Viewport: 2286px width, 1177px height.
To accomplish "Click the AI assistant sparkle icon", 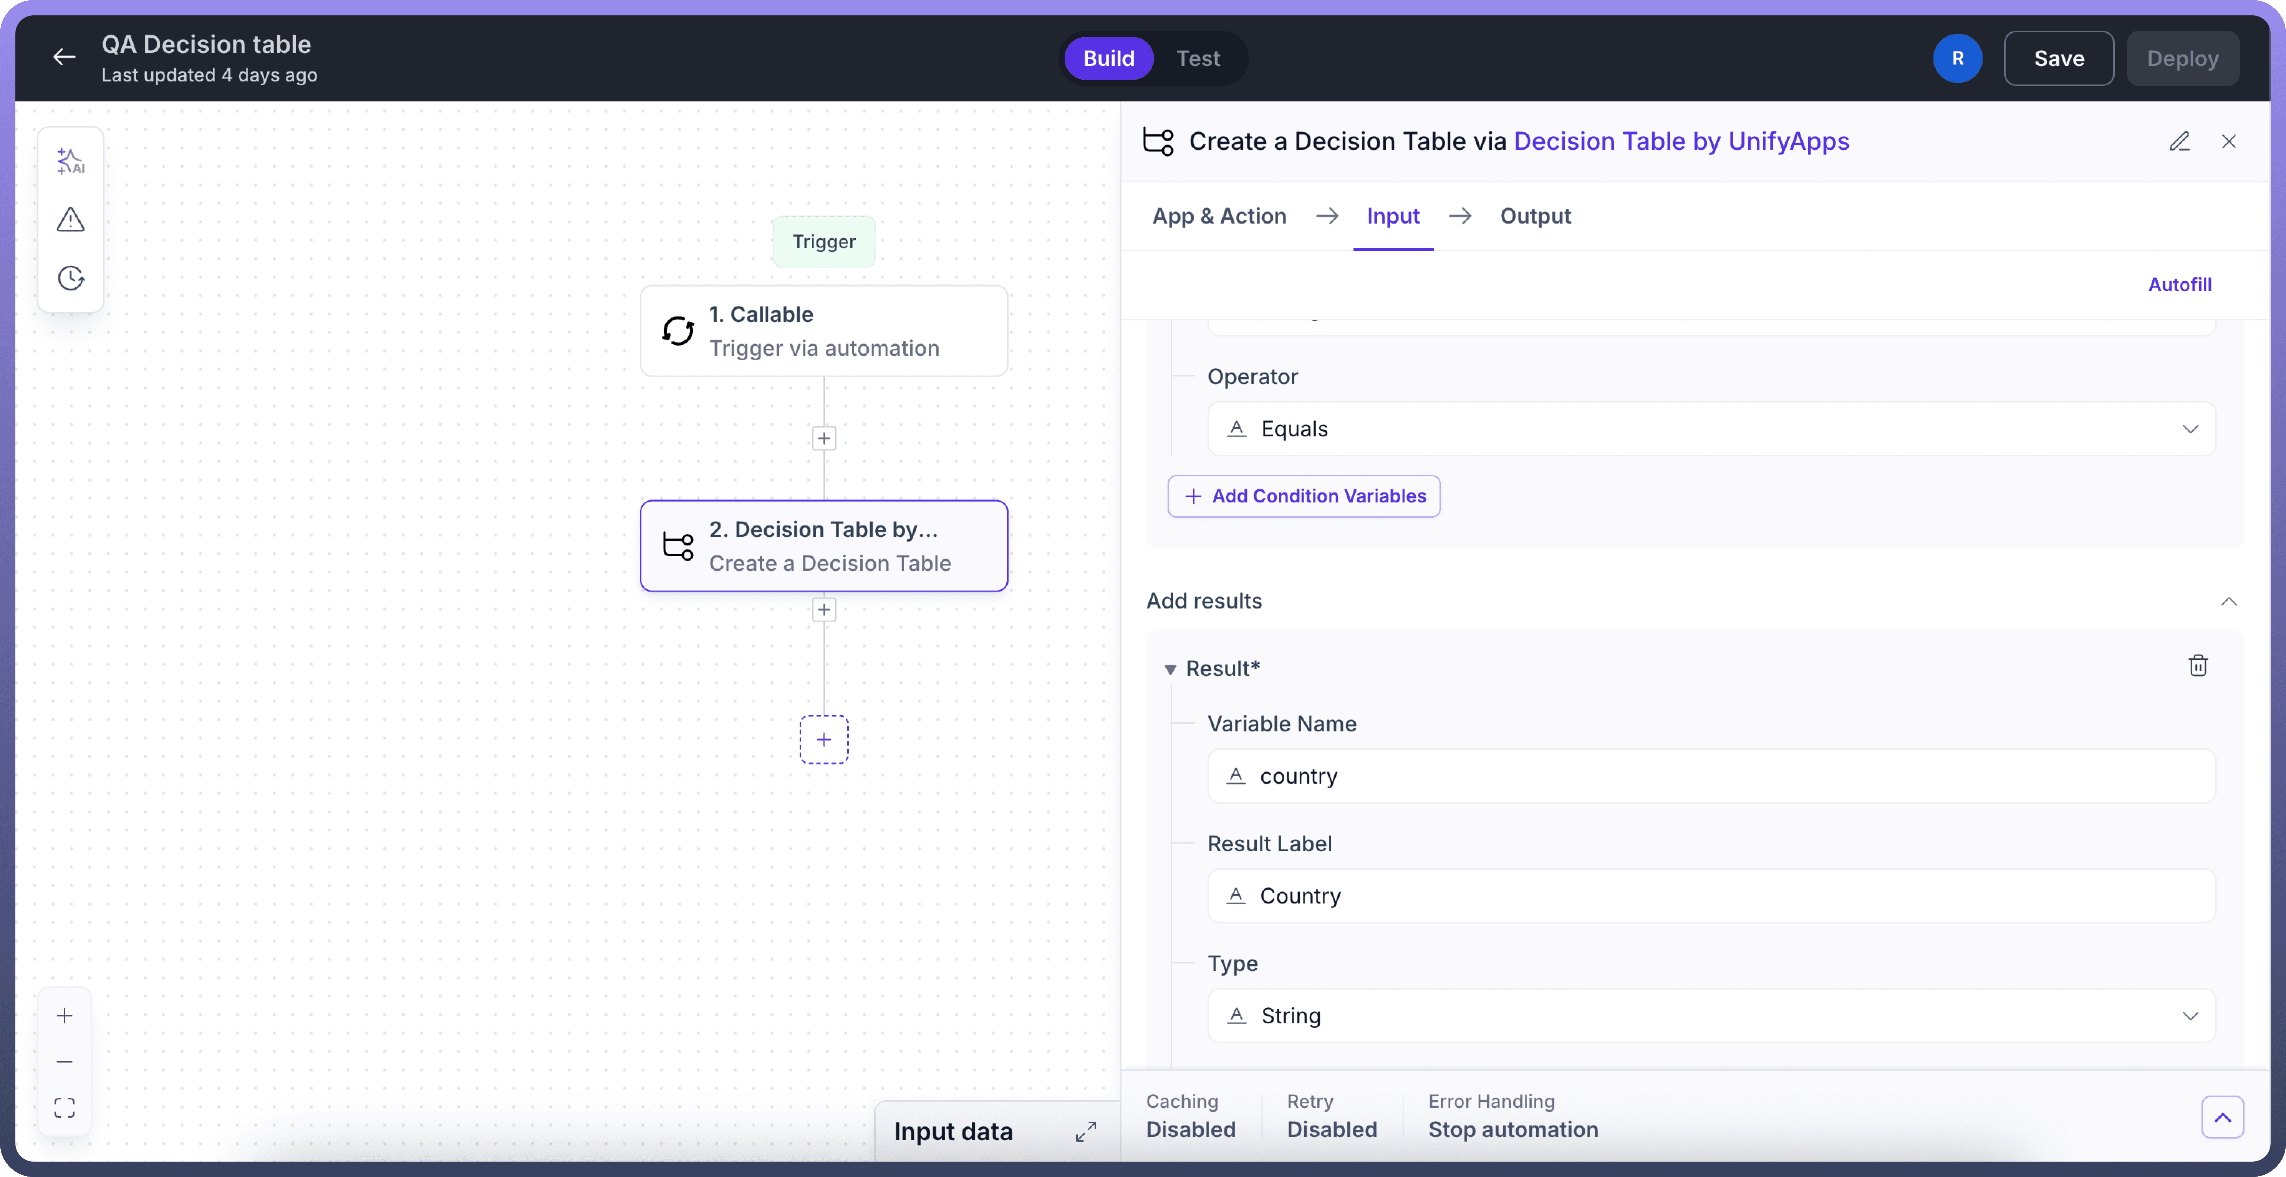I will [70, 161].
